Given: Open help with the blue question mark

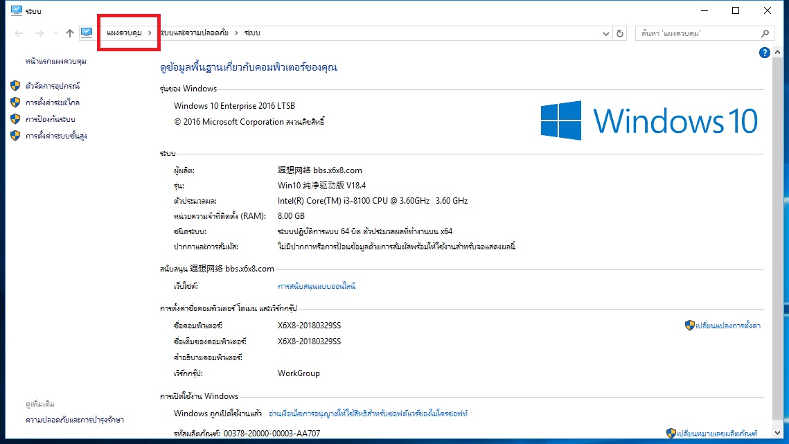Looking at the screenshot, I should (764, 53).
